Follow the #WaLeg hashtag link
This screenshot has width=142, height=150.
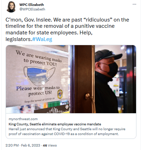(x=42, y=39)
